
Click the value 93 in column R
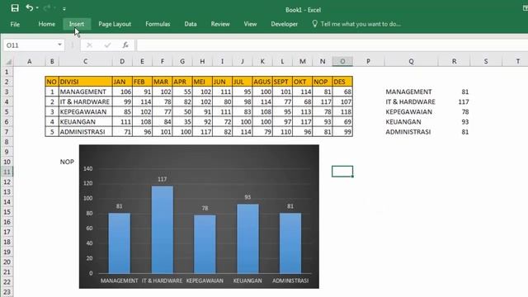465,121
